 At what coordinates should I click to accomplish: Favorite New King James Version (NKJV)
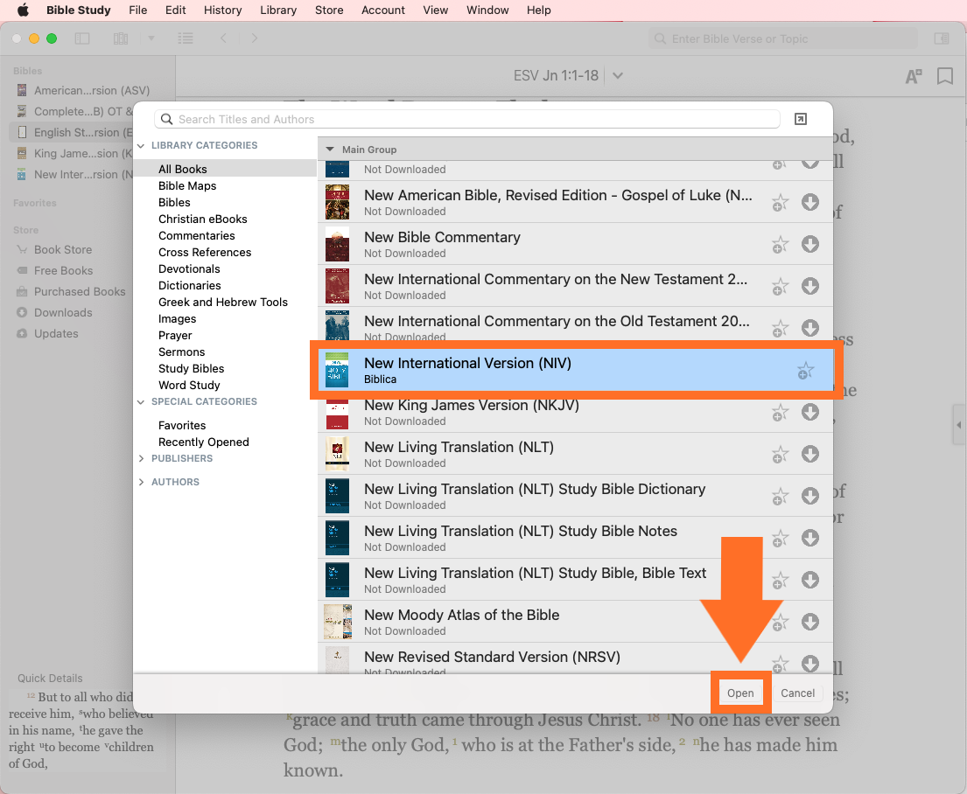click(x=780, y=413)
